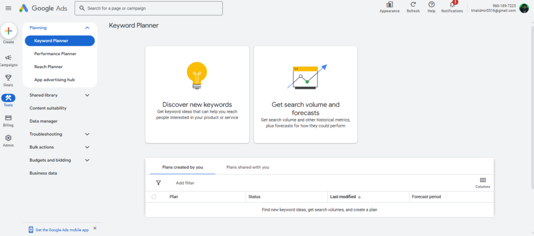534x236 pixels.
Task: Open Reach Planner
Action: pyautogui.click(x=48, y=67)
